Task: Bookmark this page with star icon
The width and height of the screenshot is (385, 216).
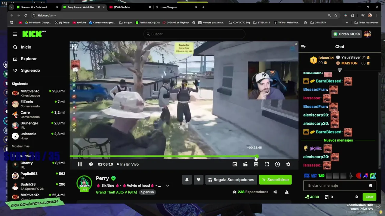Action: click(336, 15)
